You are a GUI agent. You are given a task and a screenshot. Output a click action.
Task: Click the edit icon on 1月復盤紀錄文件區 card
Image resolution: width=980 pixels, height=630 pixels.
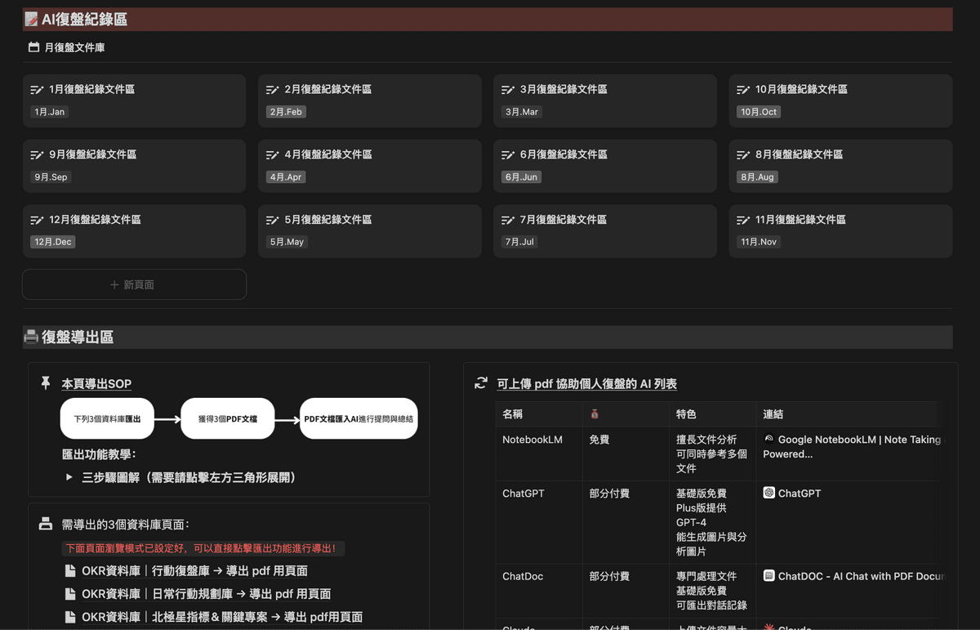(37, 90)
